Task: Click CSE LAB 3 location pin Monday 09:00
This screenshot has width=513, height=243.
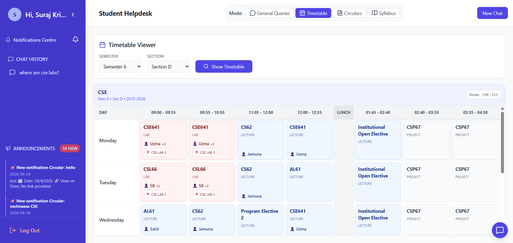Action: pos(148,152)
